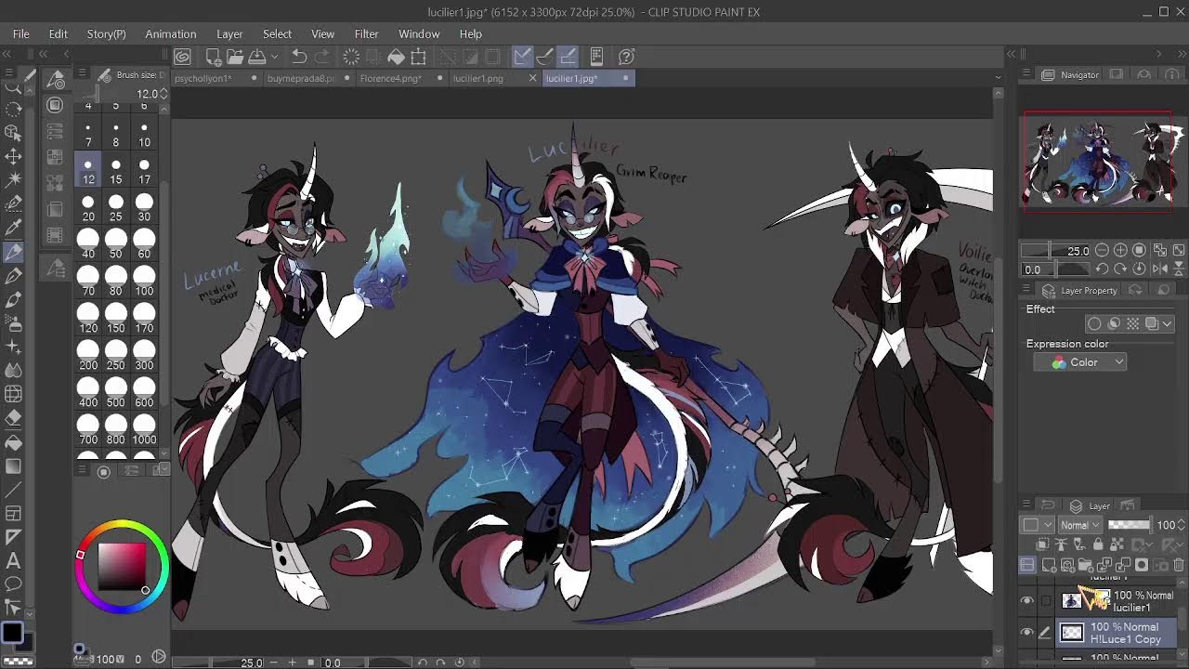Screen dimensions: 1189x669
Task: Open the Clip Studio support help icon
Action: pos(627,57)
